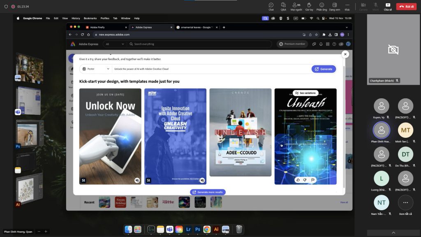This screenshot has height=237, width=421.
Task: Click Xem tất cả to see all participants
Action: click(x=405, y=202)
